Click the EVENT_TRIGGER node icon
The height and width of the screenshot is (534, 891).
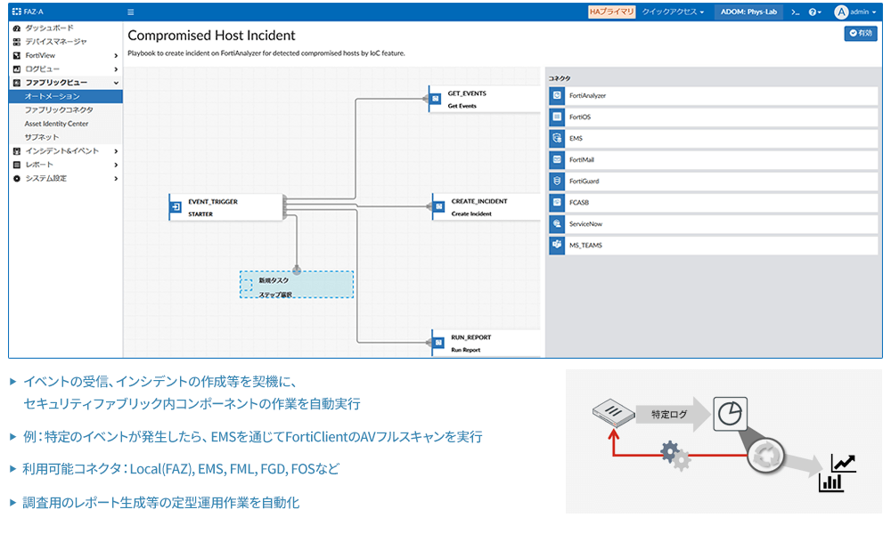176,207
